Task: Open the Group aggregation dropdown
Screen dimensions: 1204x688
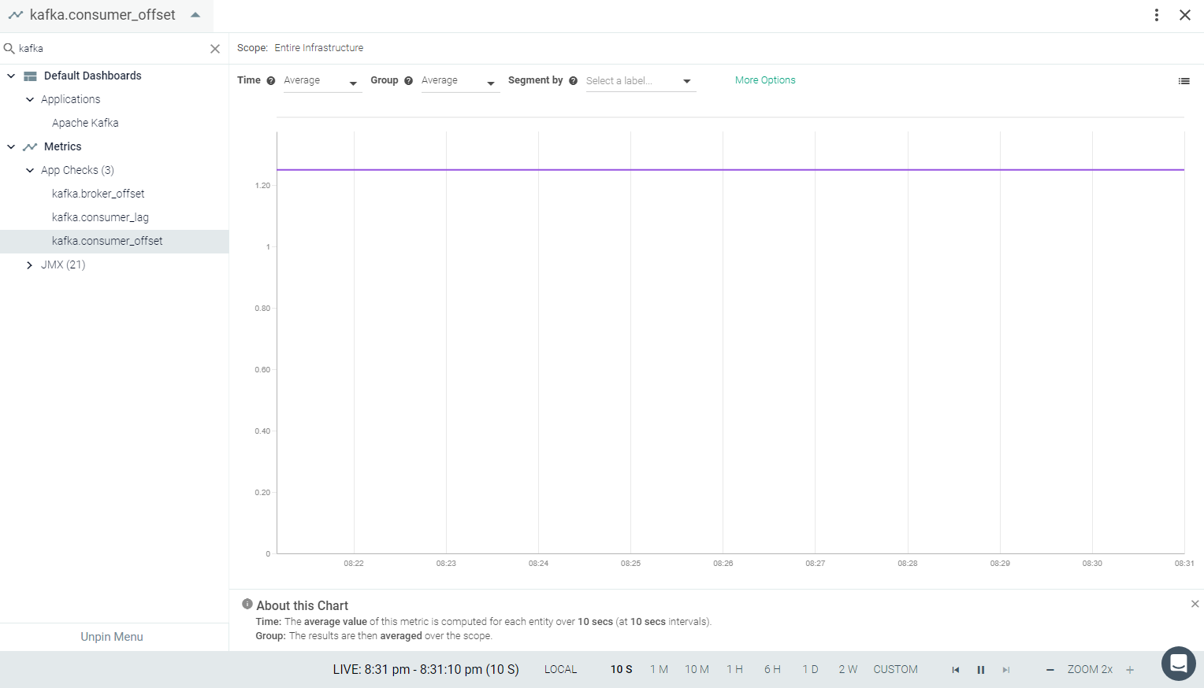Action: click(x=460, y=81)
